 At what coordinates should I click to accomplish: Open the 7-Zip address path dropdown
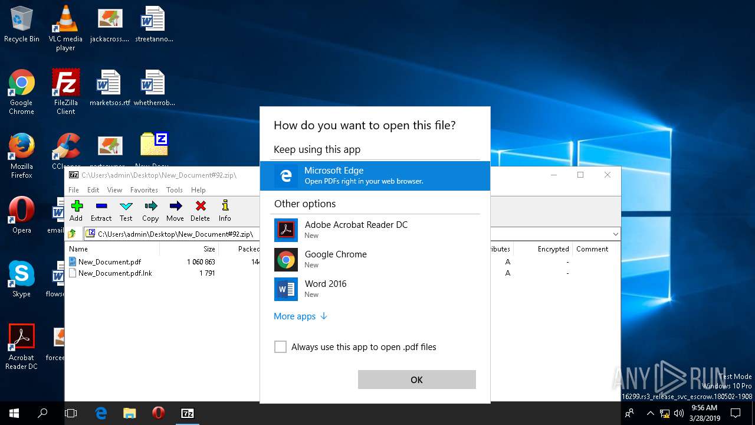click(615, 234)
